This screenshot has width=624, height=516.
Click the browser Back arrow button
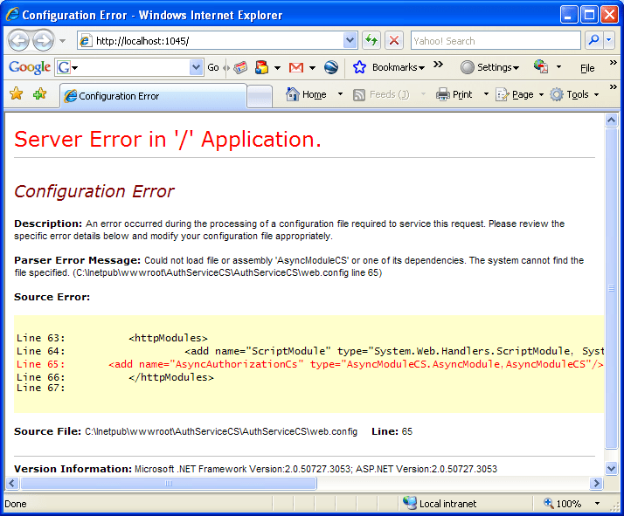click(x=18, y=40)
